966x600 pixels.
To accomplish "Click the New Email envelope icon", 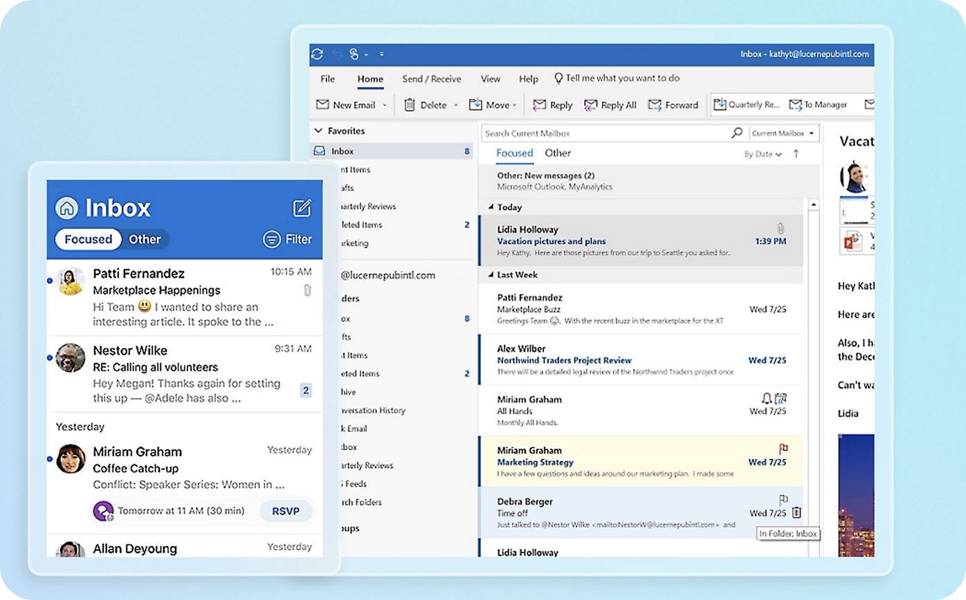I will [x=322, y=104].
